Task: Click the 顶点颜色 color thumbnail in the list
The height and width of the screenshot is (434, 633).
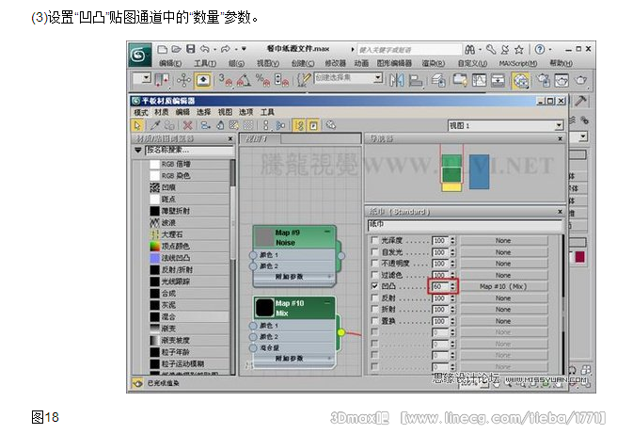Action: point(155,246)
